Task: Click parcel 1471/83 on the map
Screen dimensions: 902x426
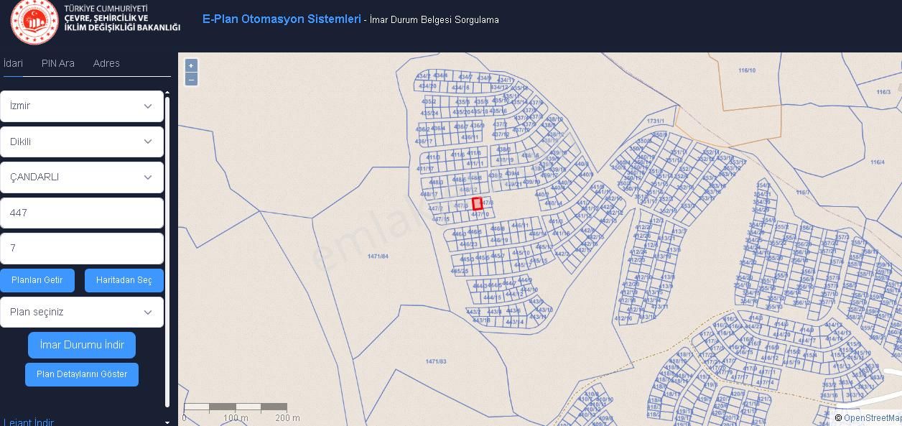Action: click(436, 361)
